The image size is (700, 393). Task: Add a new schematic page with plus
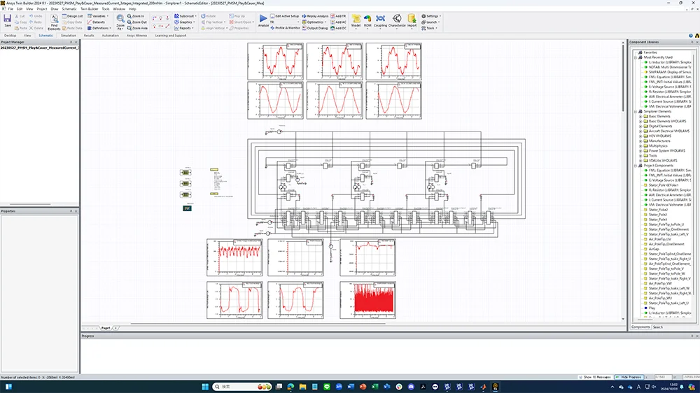click(115, 328)
